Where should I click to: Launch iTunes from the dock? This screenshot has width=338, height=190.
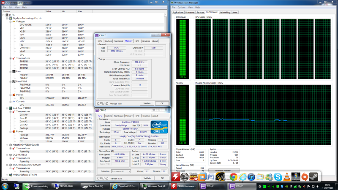coord(251,177)
